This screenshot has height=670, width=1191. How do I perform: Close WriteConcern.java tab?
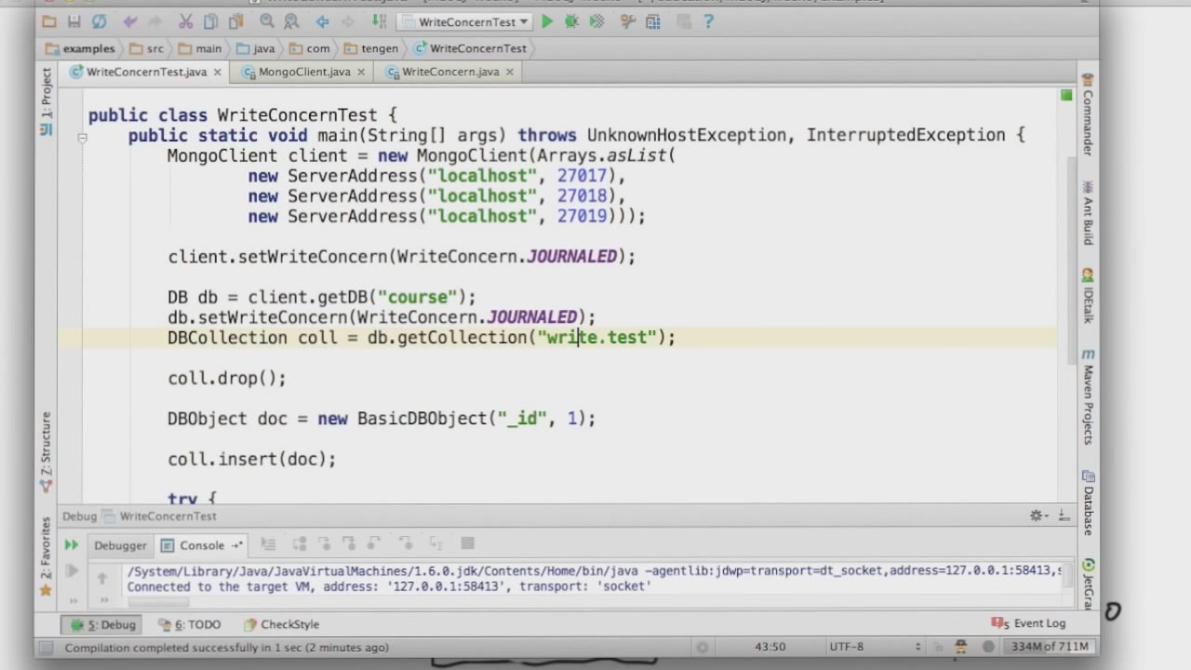pyautogui.click(x=509, y=72)
